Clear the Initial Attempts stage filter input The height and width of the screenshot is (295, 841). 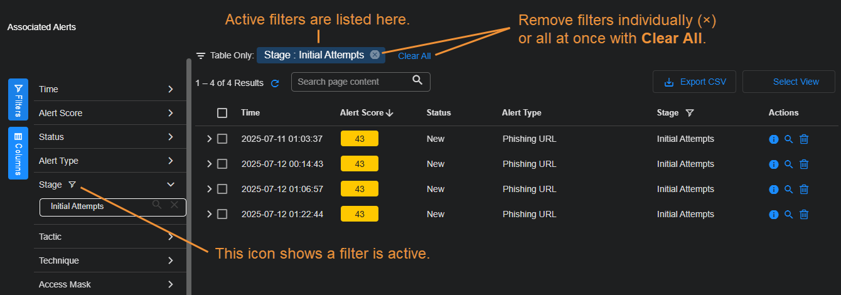[x=174, y=205]
